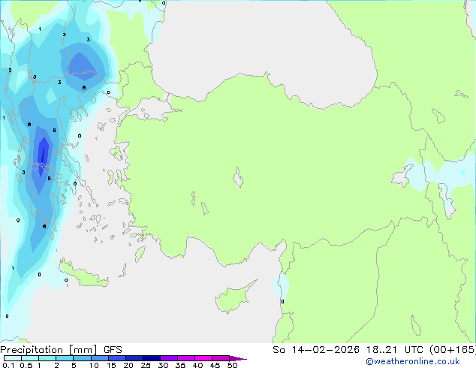
Task: Click the 0.1–0.5 mm legend color box
Action: click(x=13, y=358)
